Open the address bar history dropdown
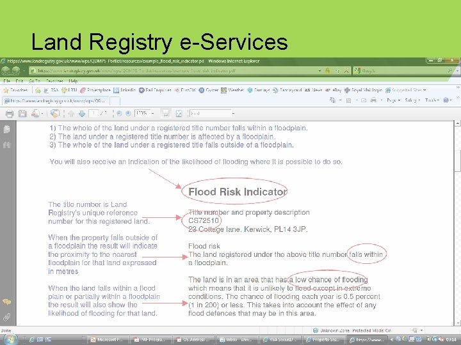The image size is (461, 345). (x=319, y=71)
